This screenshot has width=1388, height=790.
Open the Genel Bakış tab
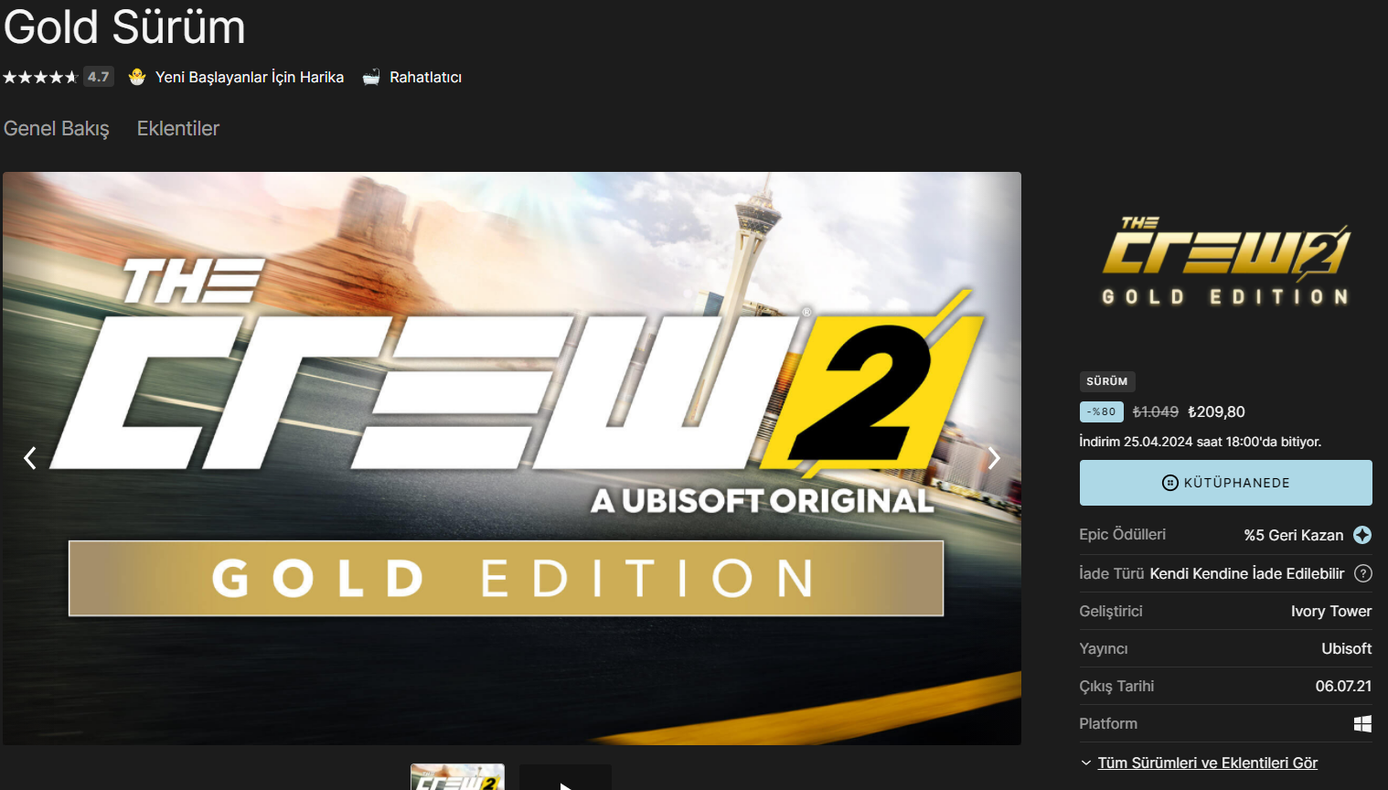tap(57, 129)
